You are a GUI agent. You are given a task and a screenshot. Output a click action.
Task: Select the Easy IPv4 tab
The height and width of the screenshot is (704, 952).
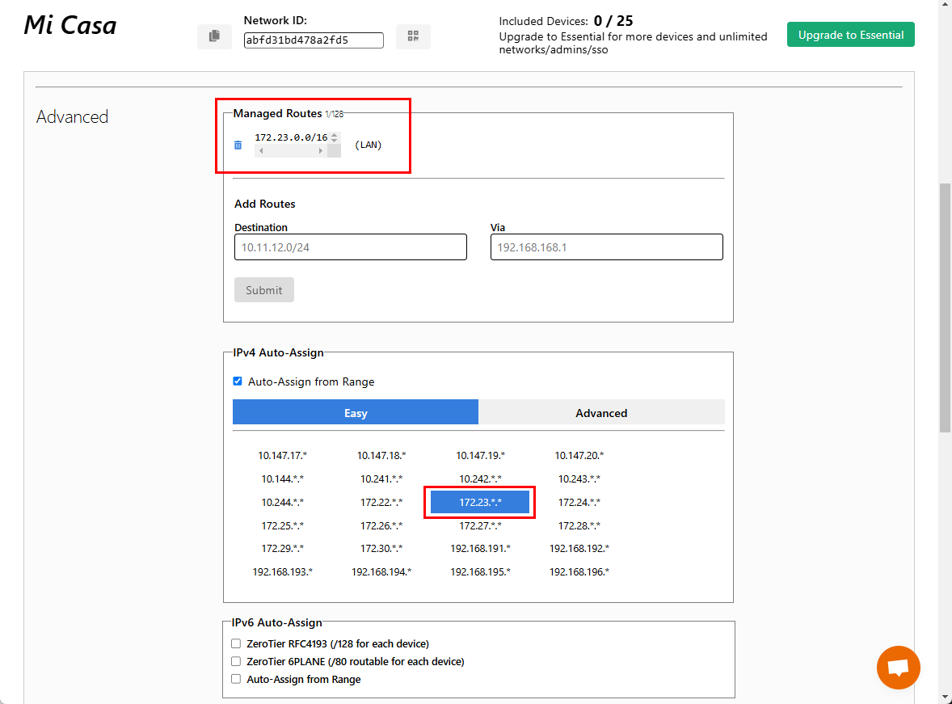click(x=356, y=413)
